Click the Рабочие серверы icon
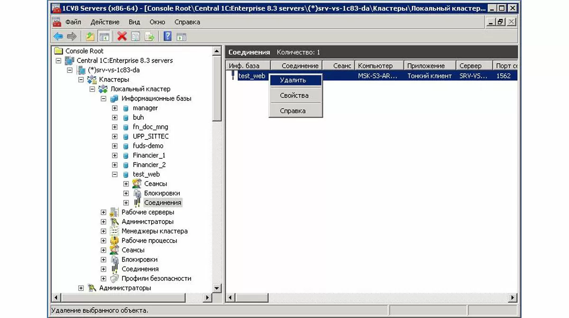The image size is (569, 318). click(114, 212)
